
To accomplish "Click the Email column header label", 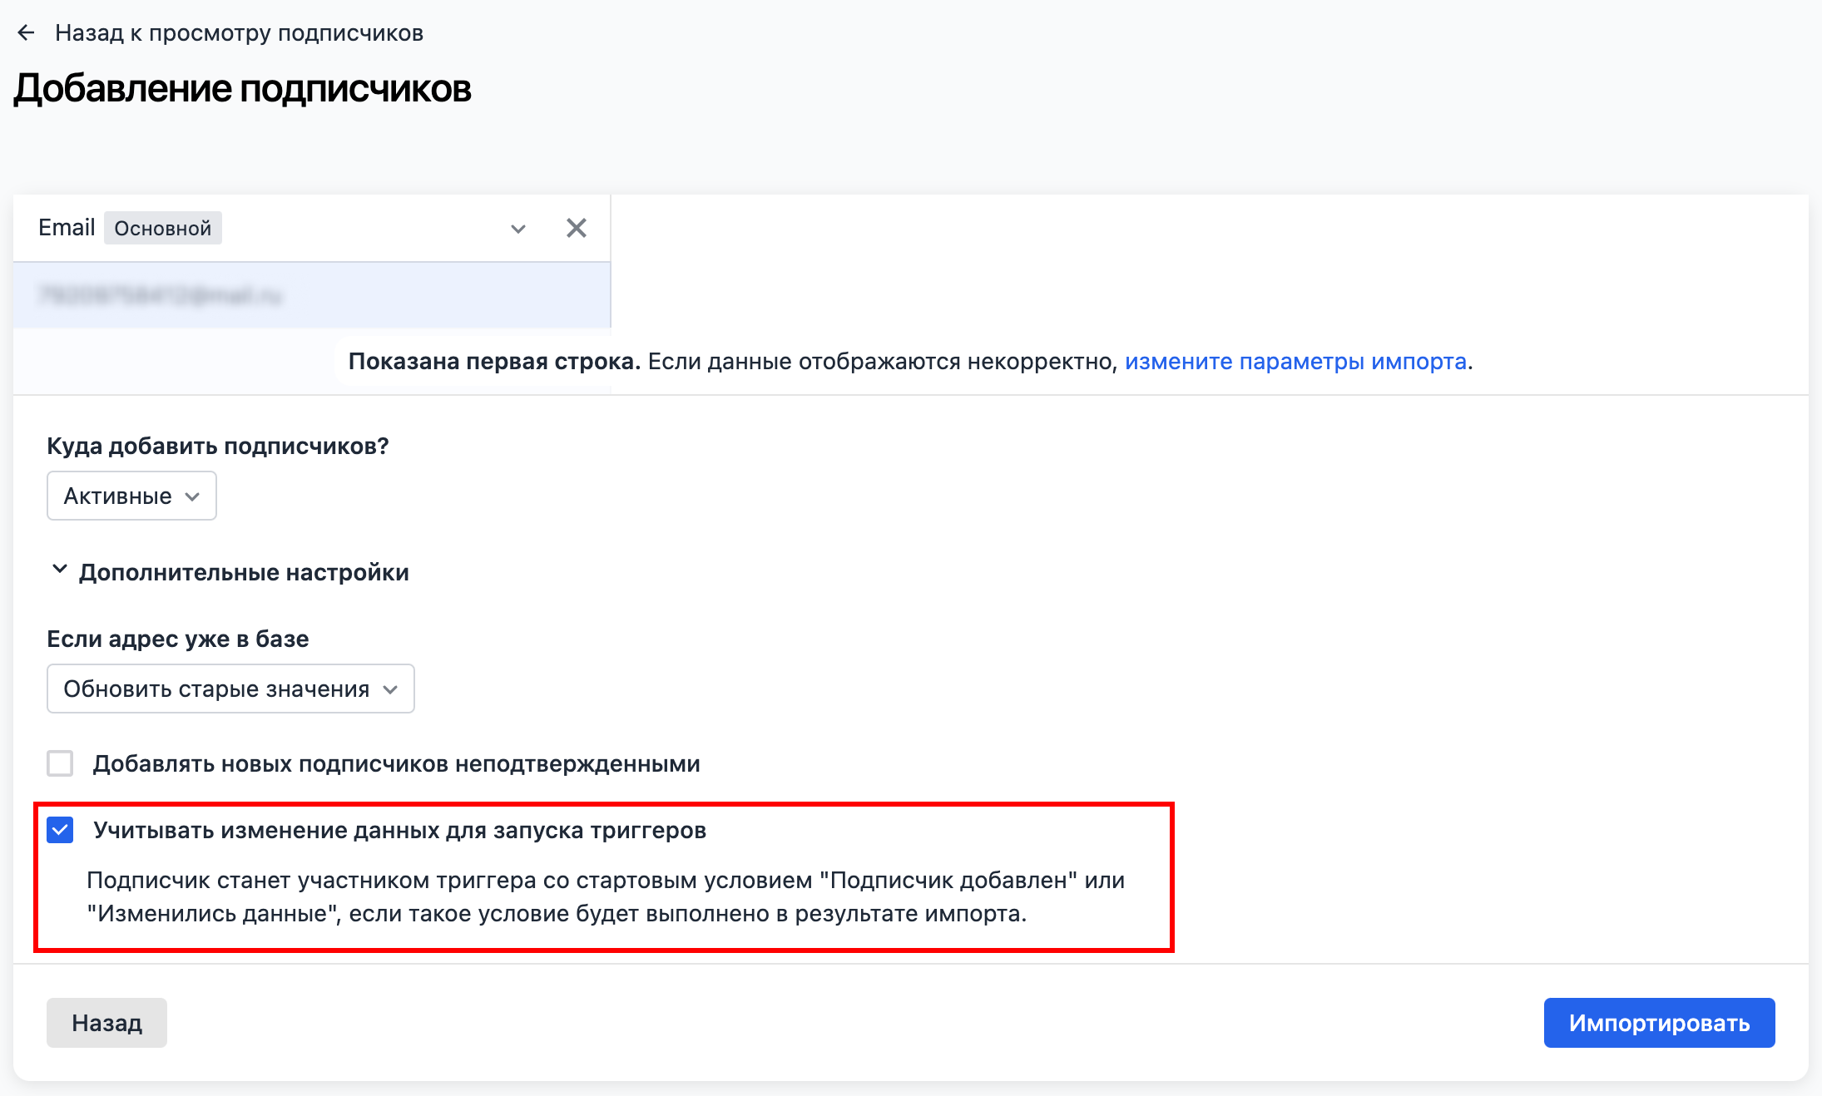I will (67, 228).
